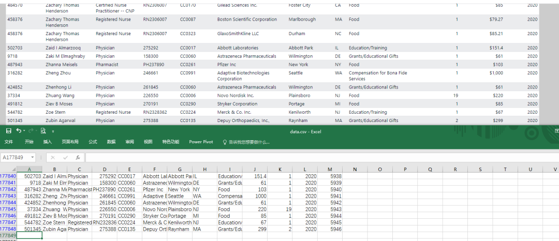This screenshot has width=559, height=241.
Task: Select column J header
Action: (255, 170)
